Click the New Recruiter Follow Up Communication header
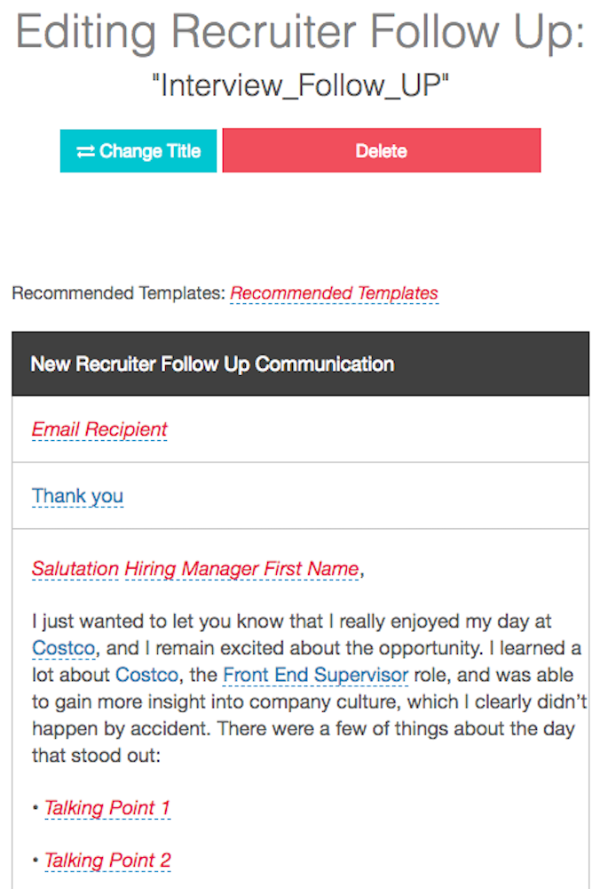This screenshot has width=600, height=889. tap(212, 364)
